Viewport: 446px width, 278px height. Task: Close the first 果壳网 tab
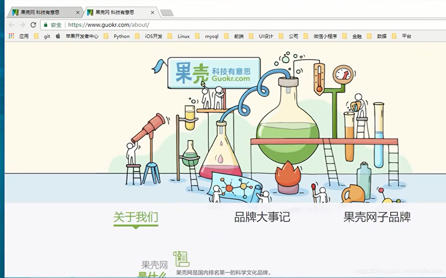(x=78, y=12)
